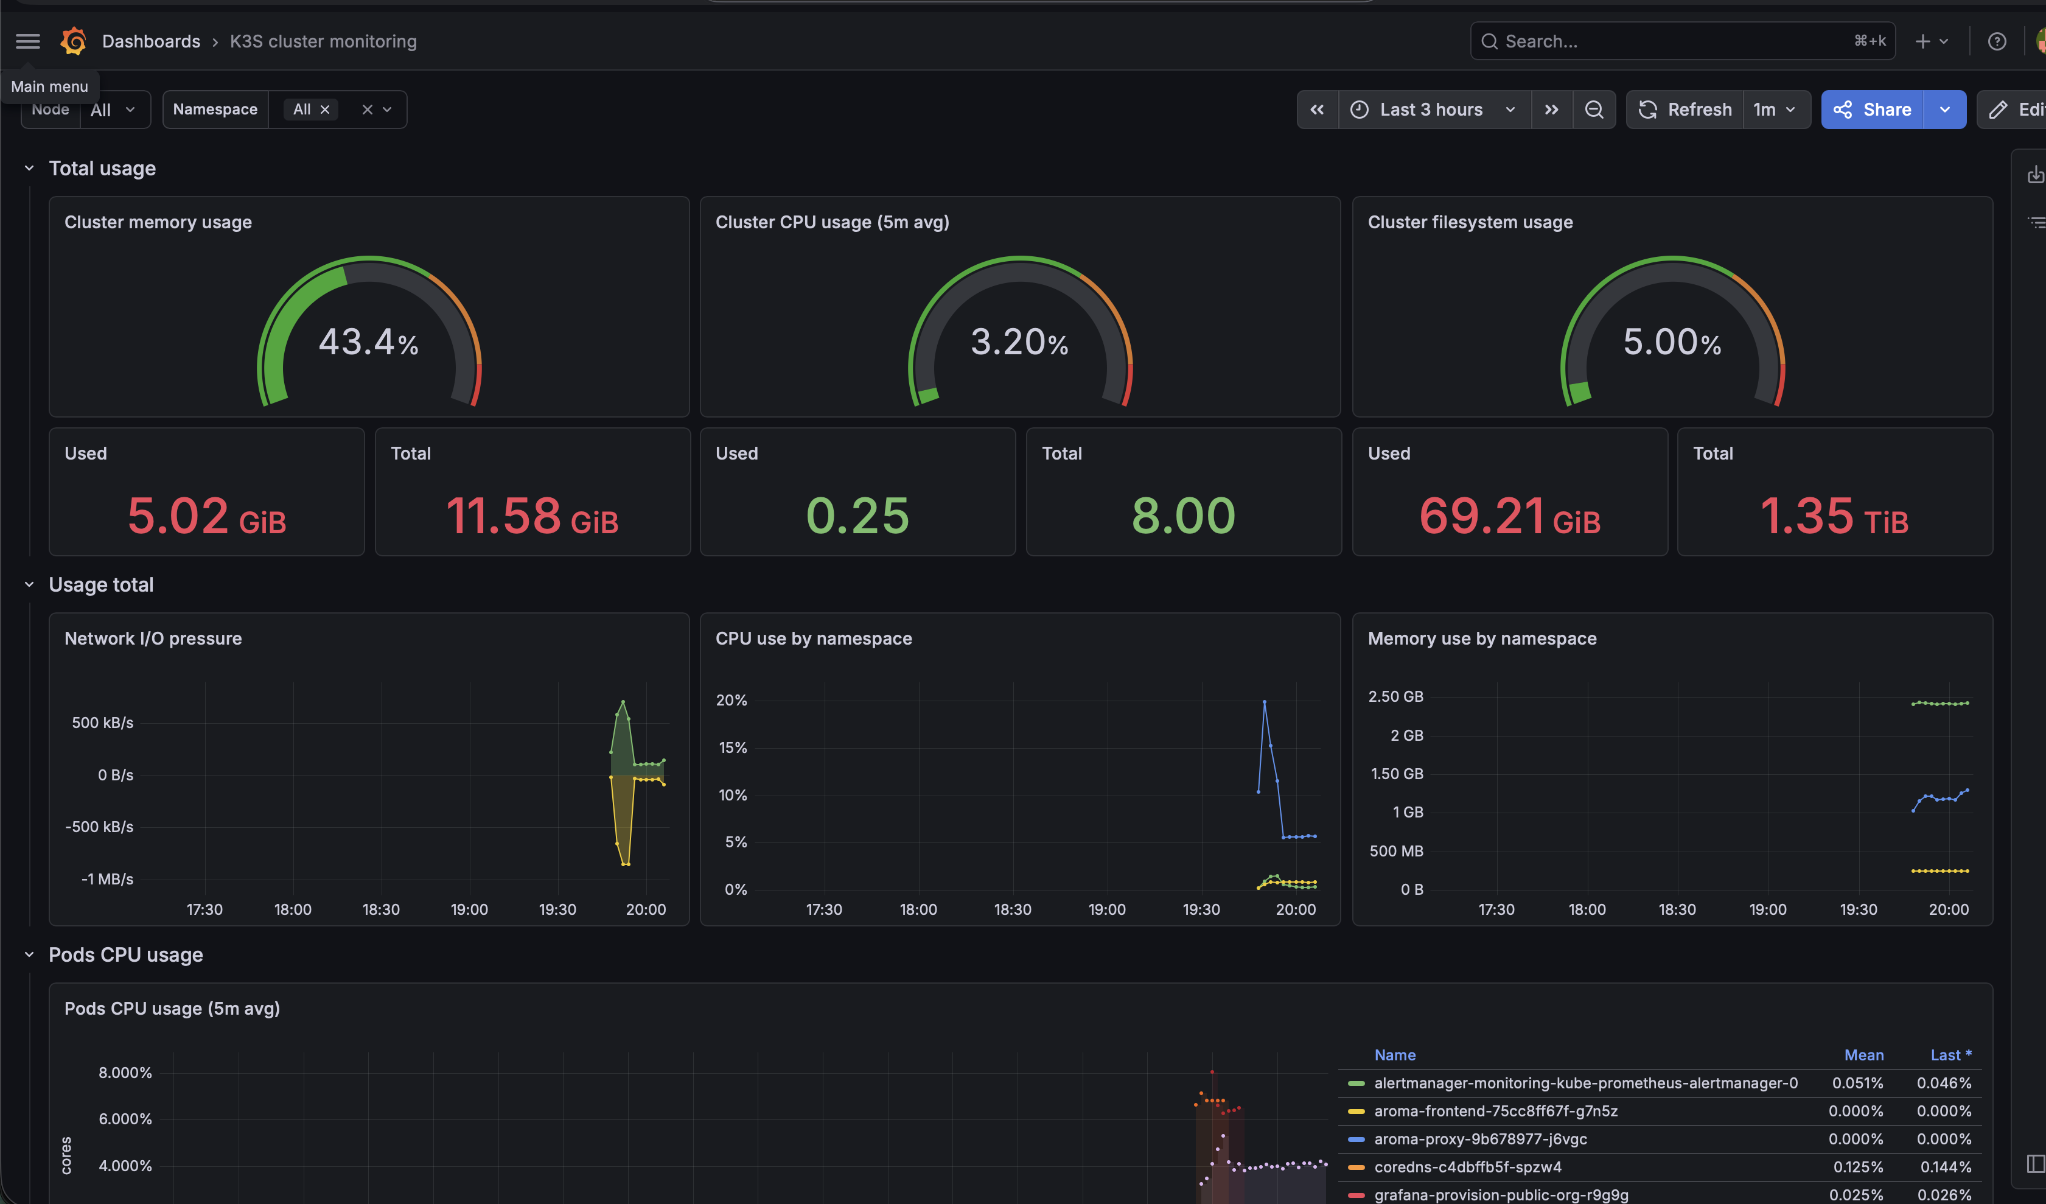Collapse the Total usage row
2046x1204 pixels.
point(29,168)
